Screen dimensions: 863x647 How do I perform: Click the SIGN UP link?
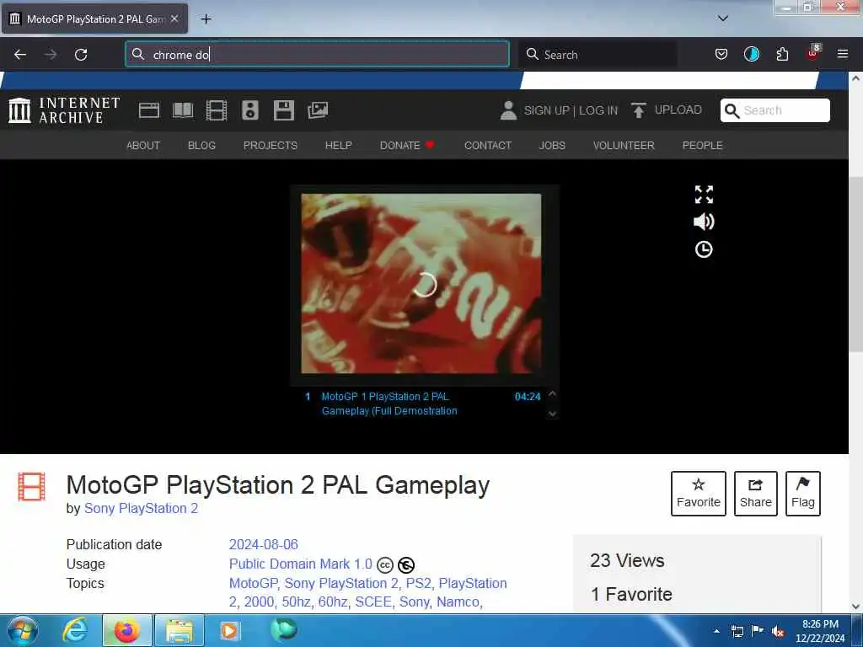(x=546, y=110)
